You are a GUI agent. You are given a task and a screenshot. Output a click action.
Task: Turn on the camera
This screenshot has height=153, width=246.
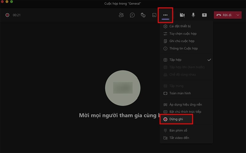tap(182, 15)
